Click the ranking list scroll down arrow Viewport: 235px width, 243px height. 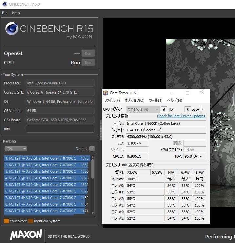coord(93,213)
